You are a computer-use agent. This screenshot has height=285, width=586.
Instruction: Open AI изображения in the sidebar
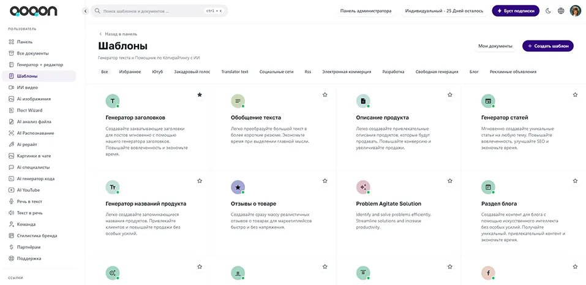coord(34,99)
